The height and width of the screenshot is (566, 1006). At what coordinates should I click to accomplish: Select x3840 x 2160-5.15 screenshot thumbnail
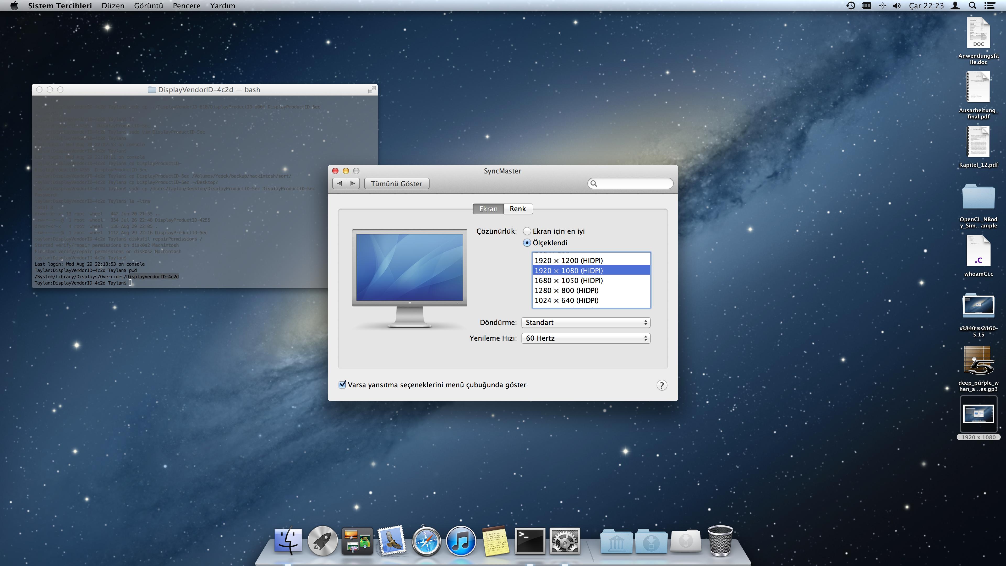coord(978,315)
